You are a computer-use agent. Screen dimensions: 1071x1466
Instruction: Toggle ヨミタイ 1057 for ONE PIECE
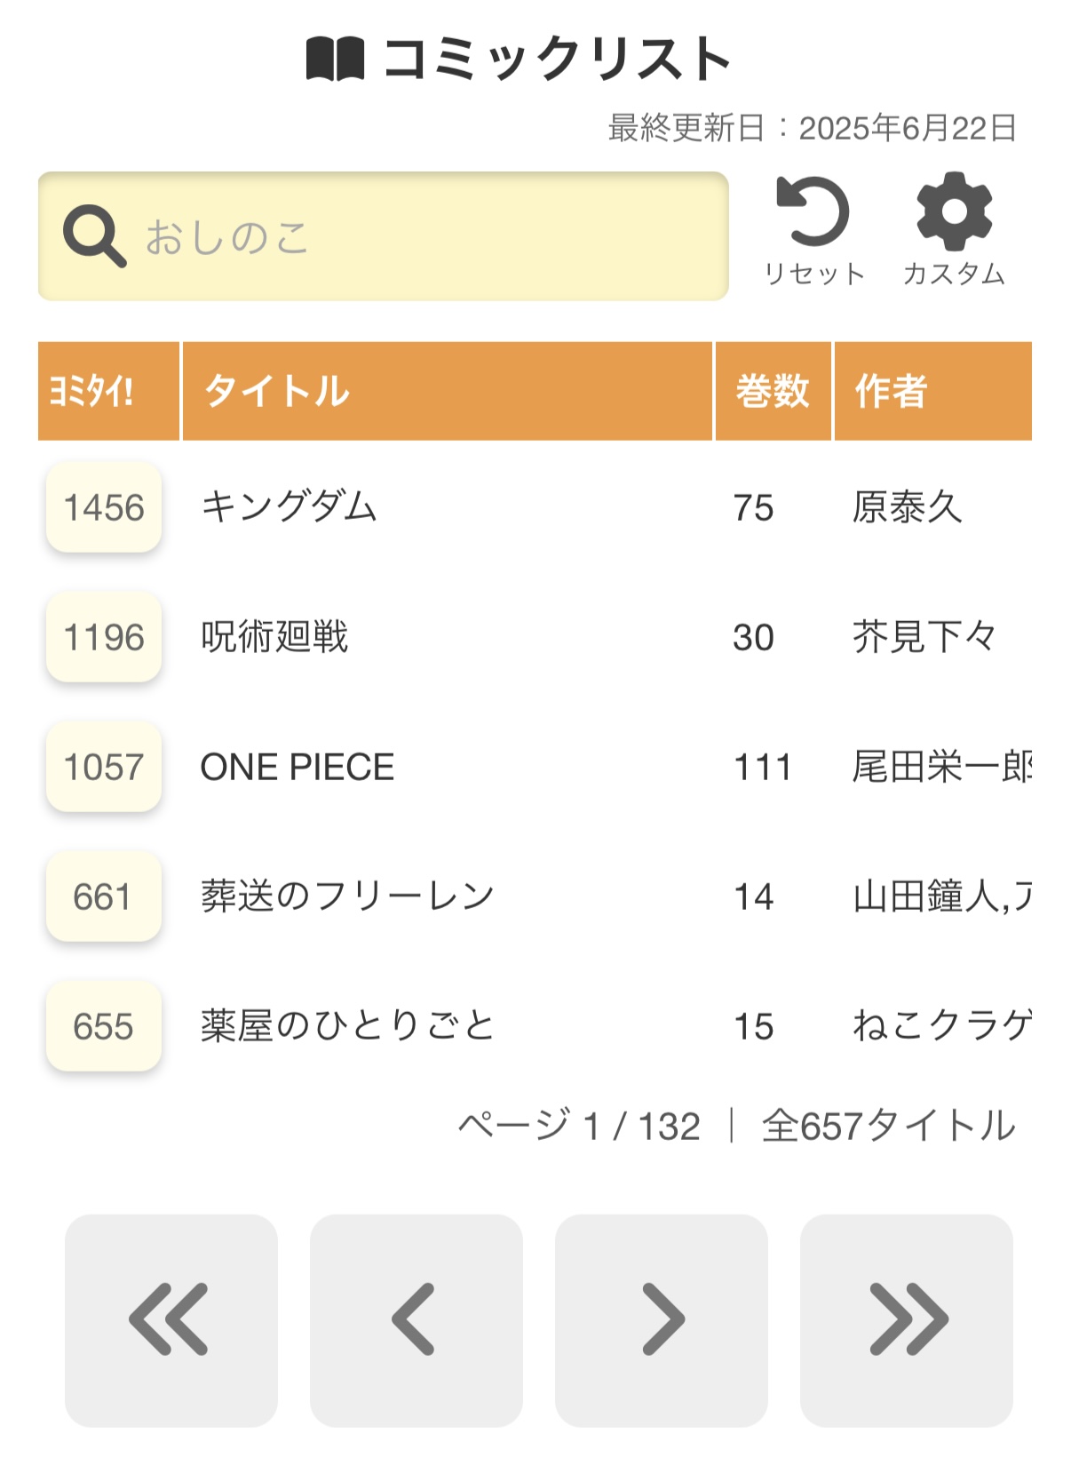click(104, 767)
